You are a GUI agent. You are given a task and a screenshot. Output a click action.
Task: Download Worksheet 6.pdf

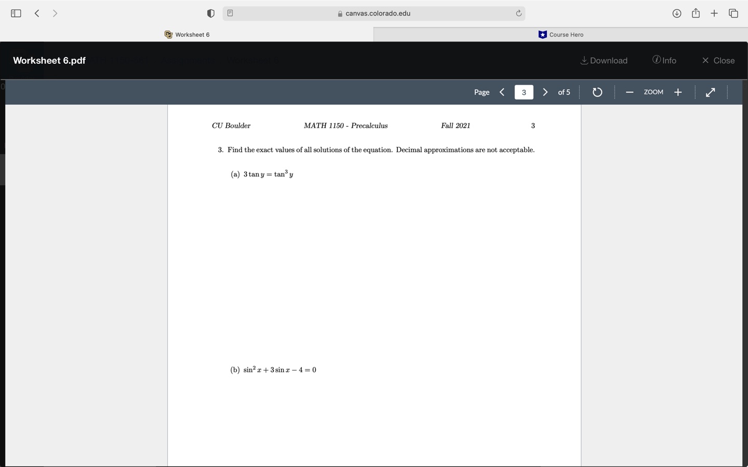click(604, 61)
